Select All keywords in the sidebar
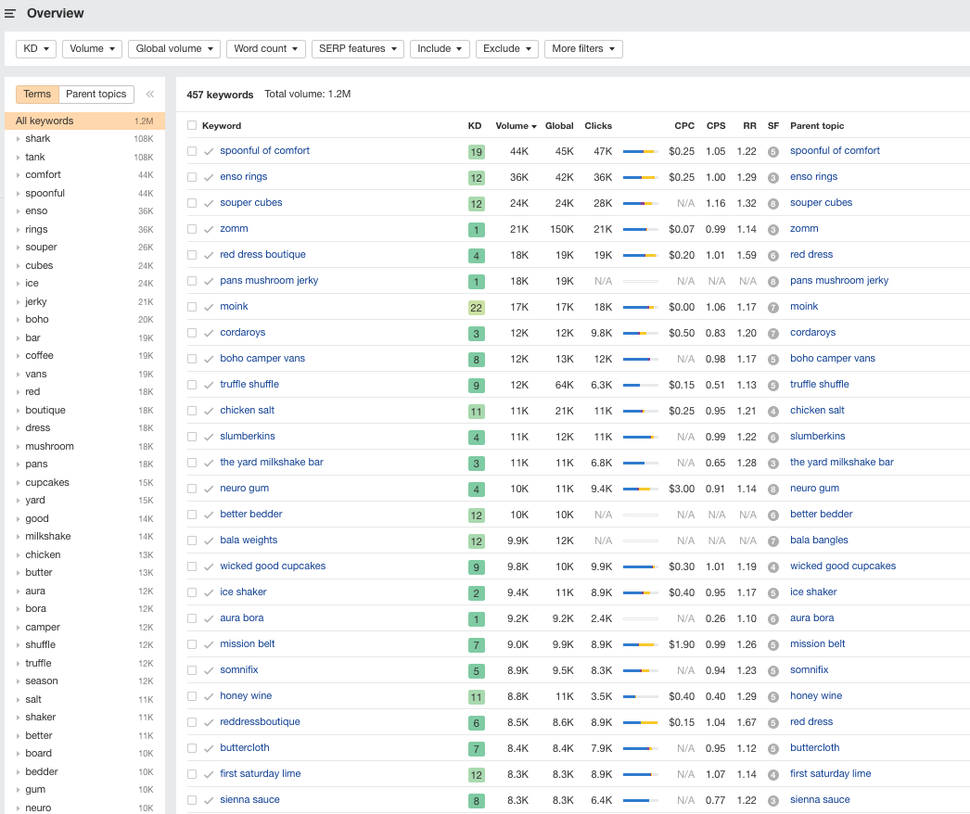Viewport: 970px width, 814px height. [x=84, y=121]
